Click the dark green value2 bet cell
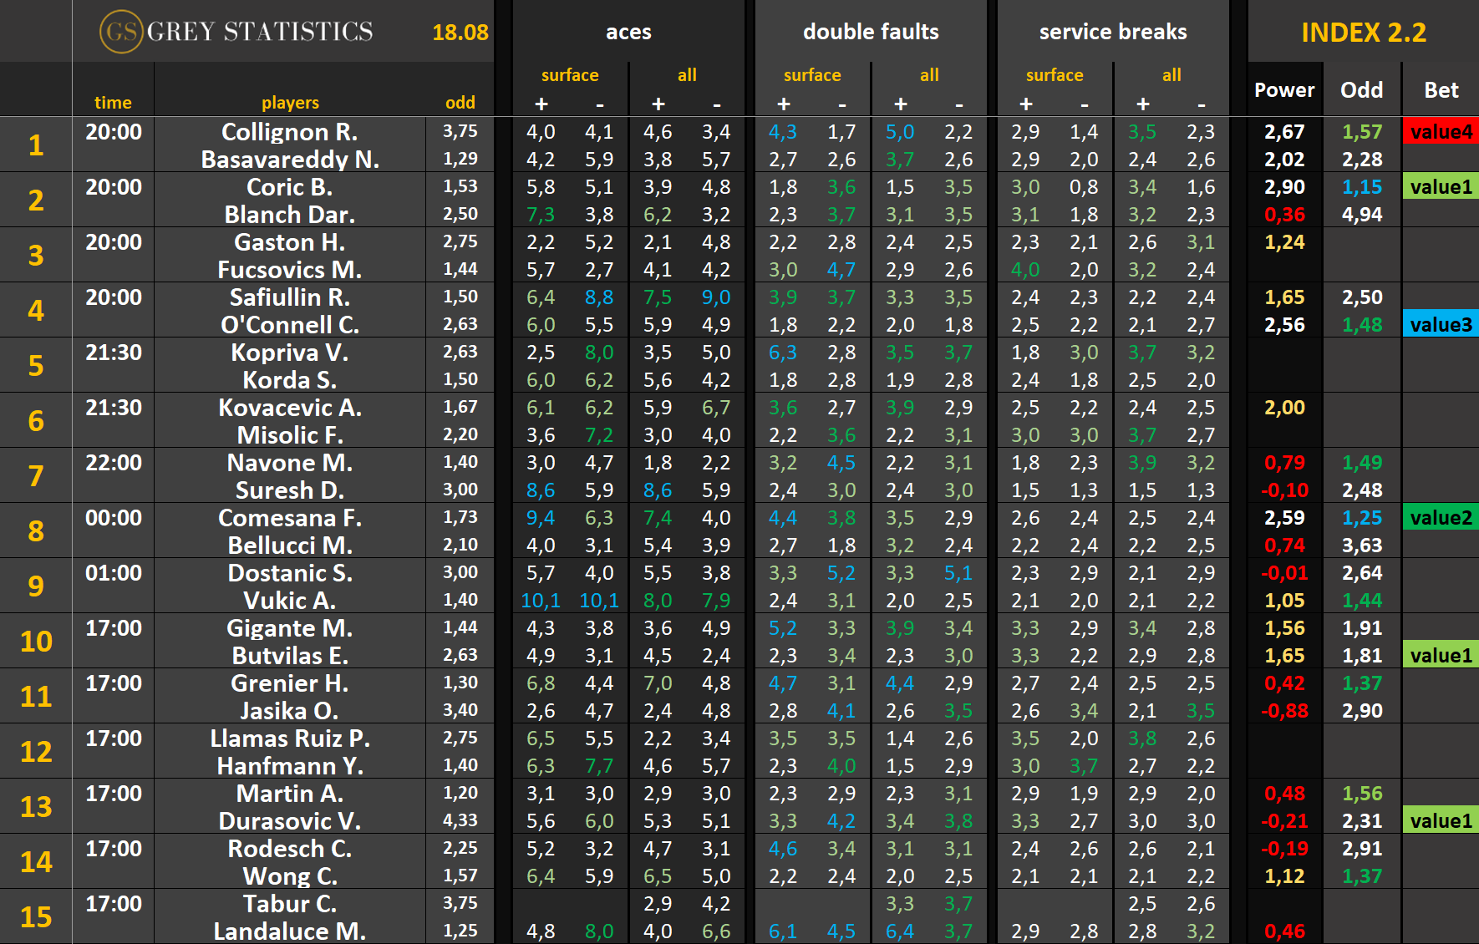This screenshot has height=944, width=1479. (x=1441, y=517)
